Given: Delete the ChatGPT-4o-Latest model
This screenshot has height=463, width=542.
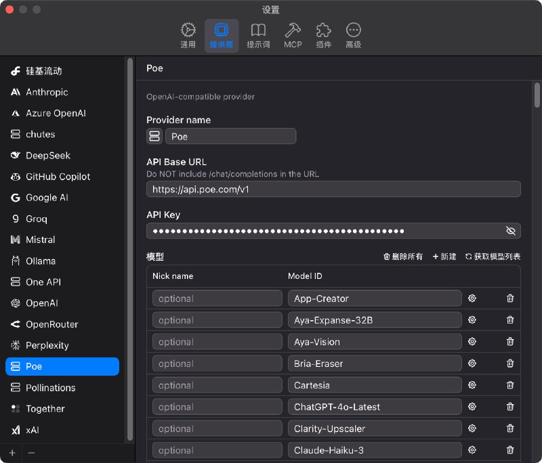Looking at the screenshot, I should 510,407.
